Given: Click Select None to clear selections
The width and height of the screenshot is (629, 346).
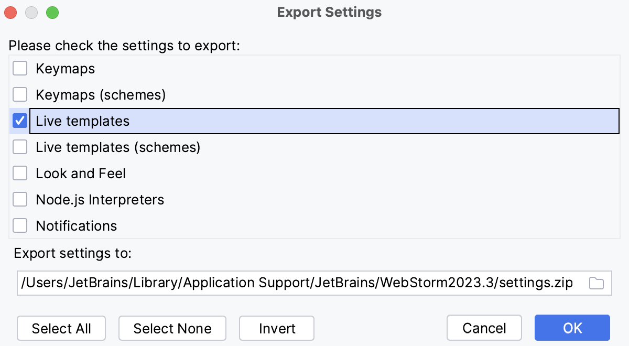Looking at the screenshot, I should [172, 328].
